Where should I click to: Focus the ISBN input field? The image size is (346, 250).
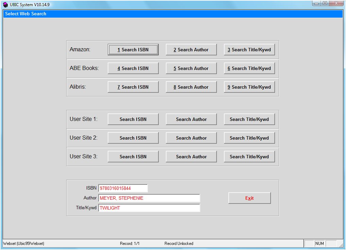123,188
